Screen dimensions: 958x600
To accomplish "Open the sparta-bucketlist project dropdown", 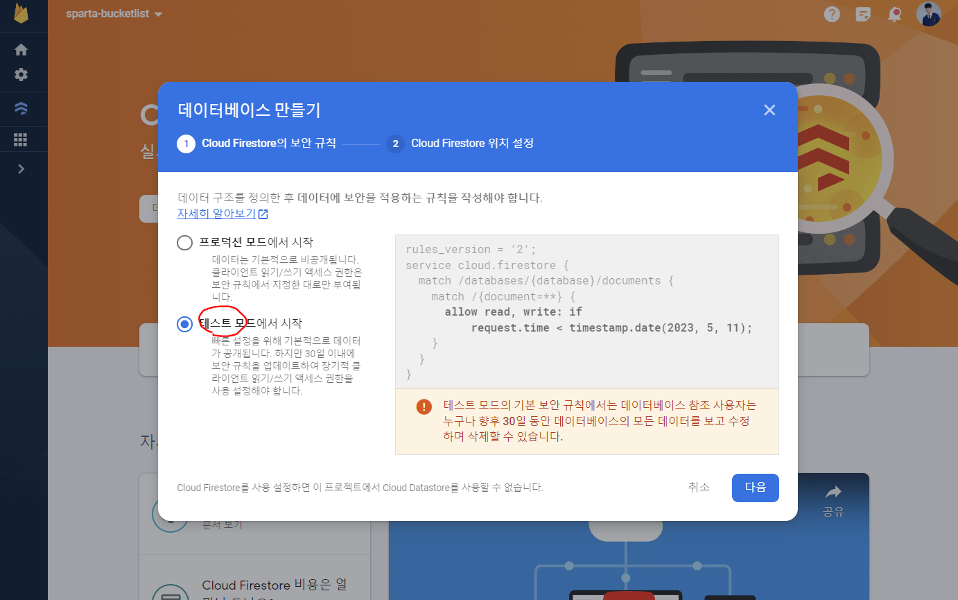I will click(x=114, y=14).
